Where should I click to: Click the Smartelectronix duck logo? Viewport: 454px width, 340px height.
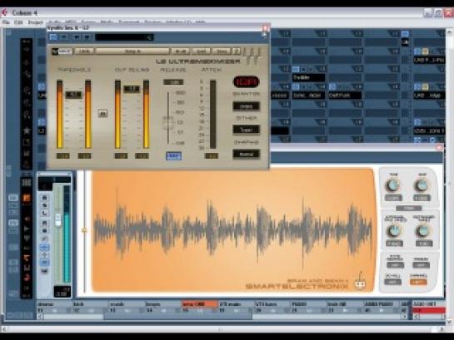[x=360, y=283]
